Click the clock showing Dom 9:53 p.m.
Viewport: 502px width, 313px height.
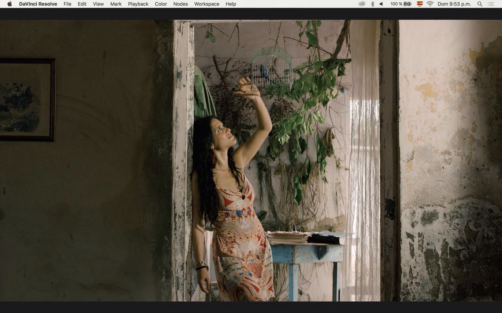[454, 4]
